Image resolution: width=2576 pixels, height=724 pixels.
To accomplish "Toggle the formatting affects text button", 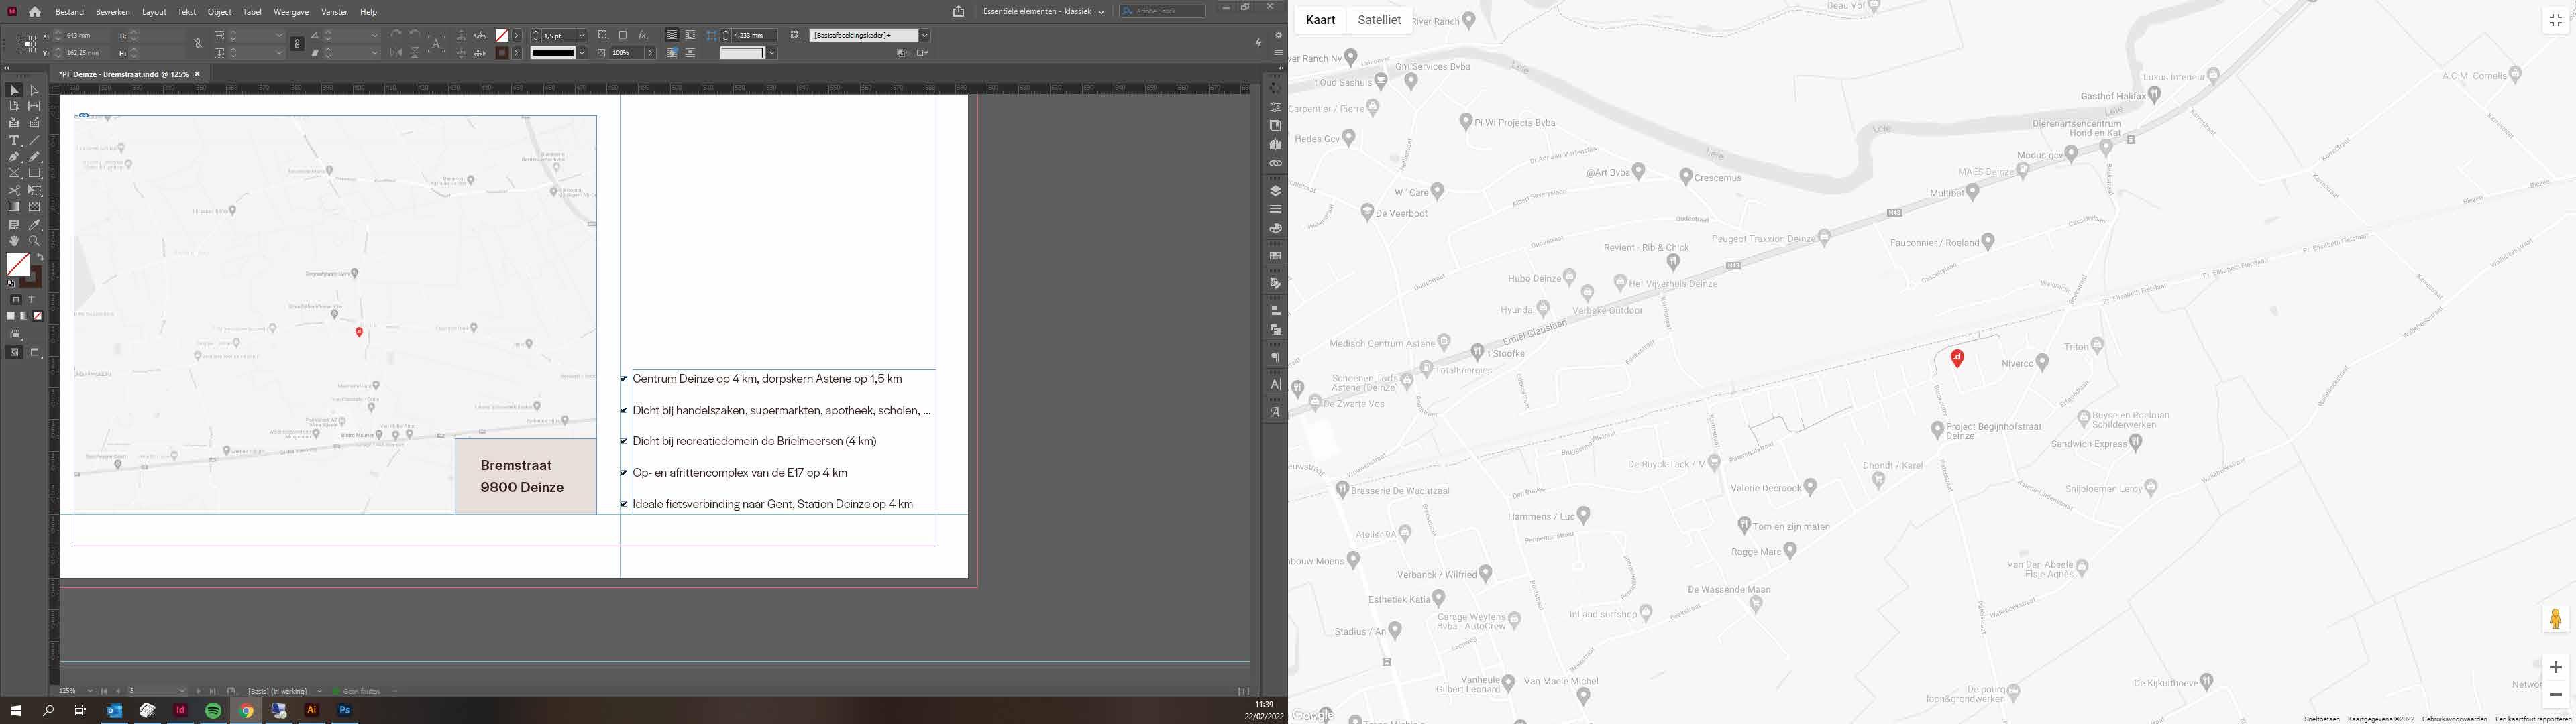I will (x=31, y=300).
